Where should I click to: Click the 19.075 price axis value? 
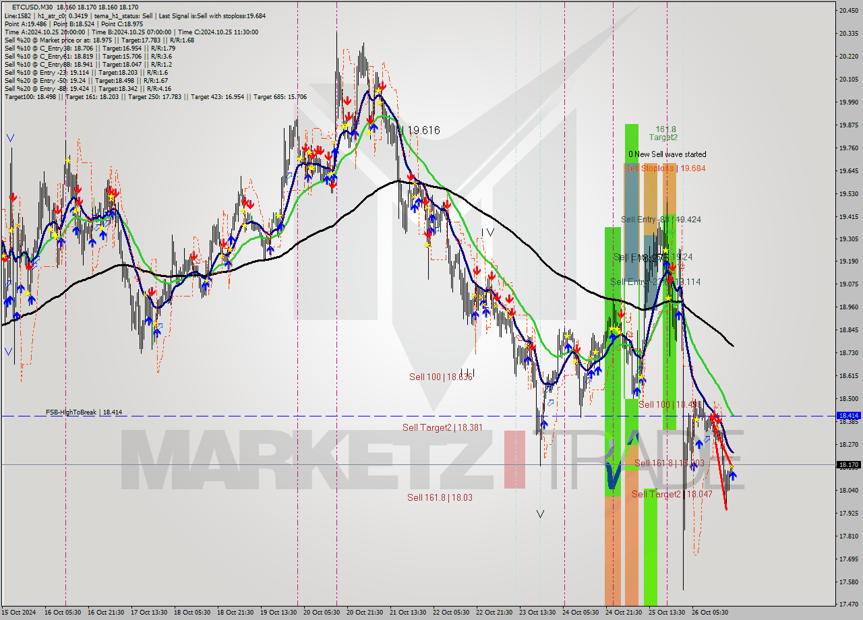coord(848,284)
